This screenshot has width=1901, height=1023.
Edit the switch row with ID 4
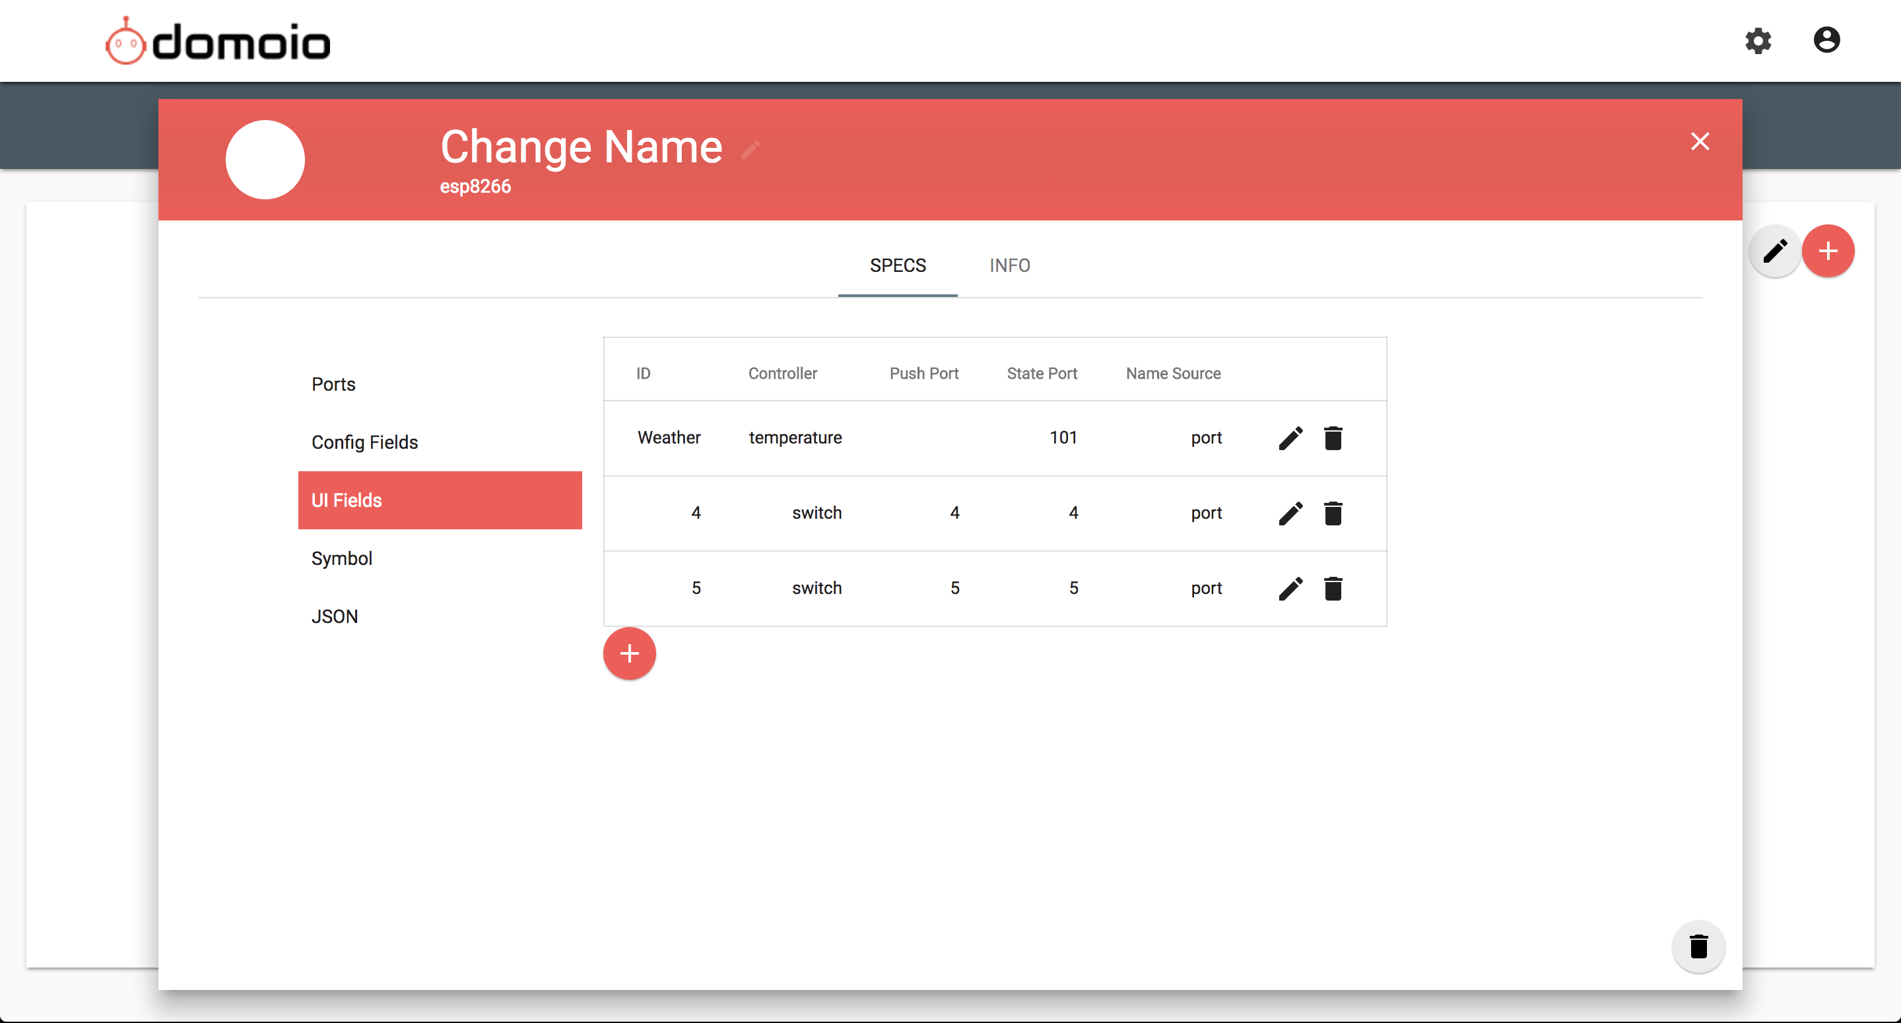click(1290, 513)
